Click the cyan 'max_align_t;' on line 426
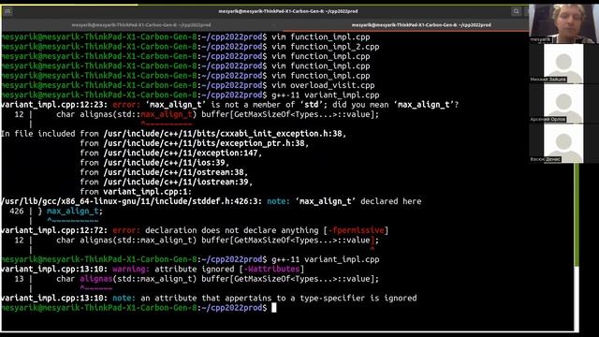This screenshot has width=599, height=337. [75, 211]
